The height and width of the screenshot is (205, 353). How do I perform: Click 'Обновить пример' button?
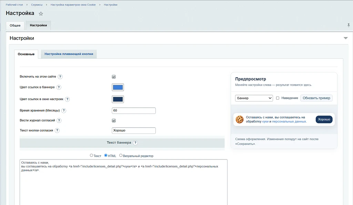[x=316, y=98]
